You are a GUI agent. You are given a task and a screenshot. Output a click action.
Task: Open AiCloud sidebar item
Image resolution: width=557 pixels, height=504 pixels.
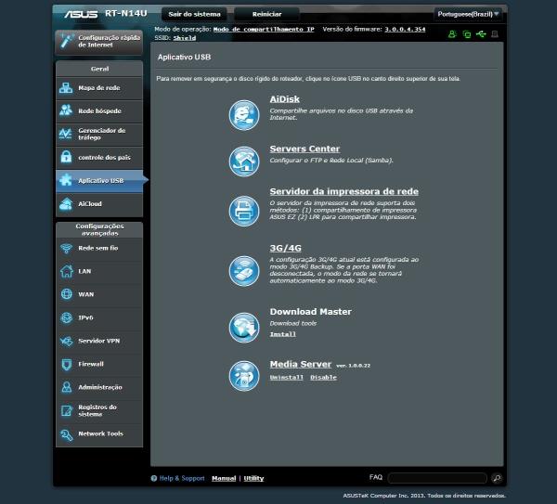coord(99,204)
